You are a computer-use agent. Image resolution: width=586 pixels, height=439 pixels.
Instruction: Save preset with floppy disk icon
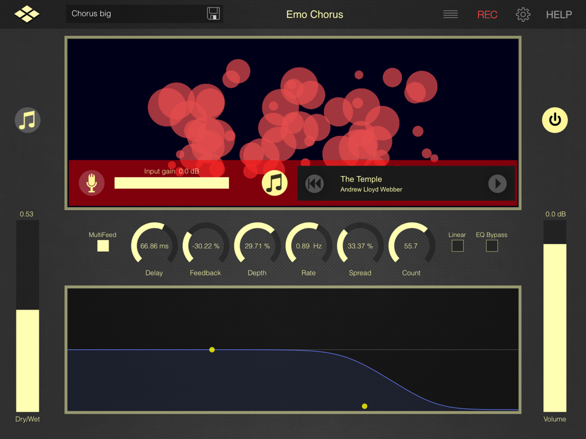click(213, 14)
